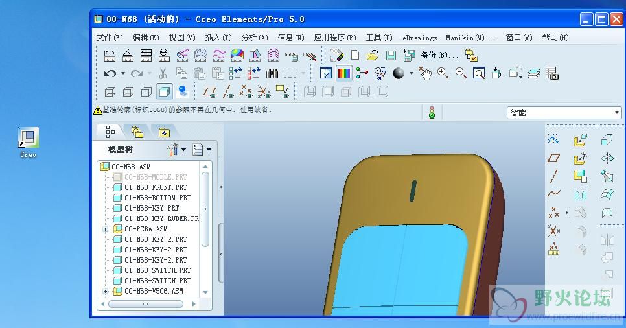This screenshot has width=626, height=328.
Task: Click the 备份(B)... backup button
Action: click(x=439, y=55)
